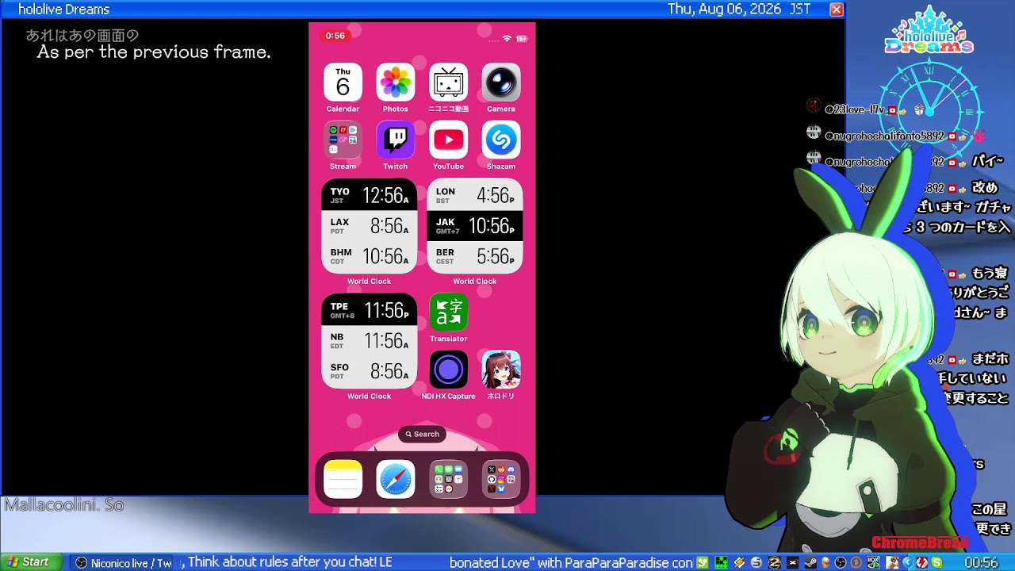Click the green pixel-pattern tray icon
The image size is (1015, 571).
point(721,562)
